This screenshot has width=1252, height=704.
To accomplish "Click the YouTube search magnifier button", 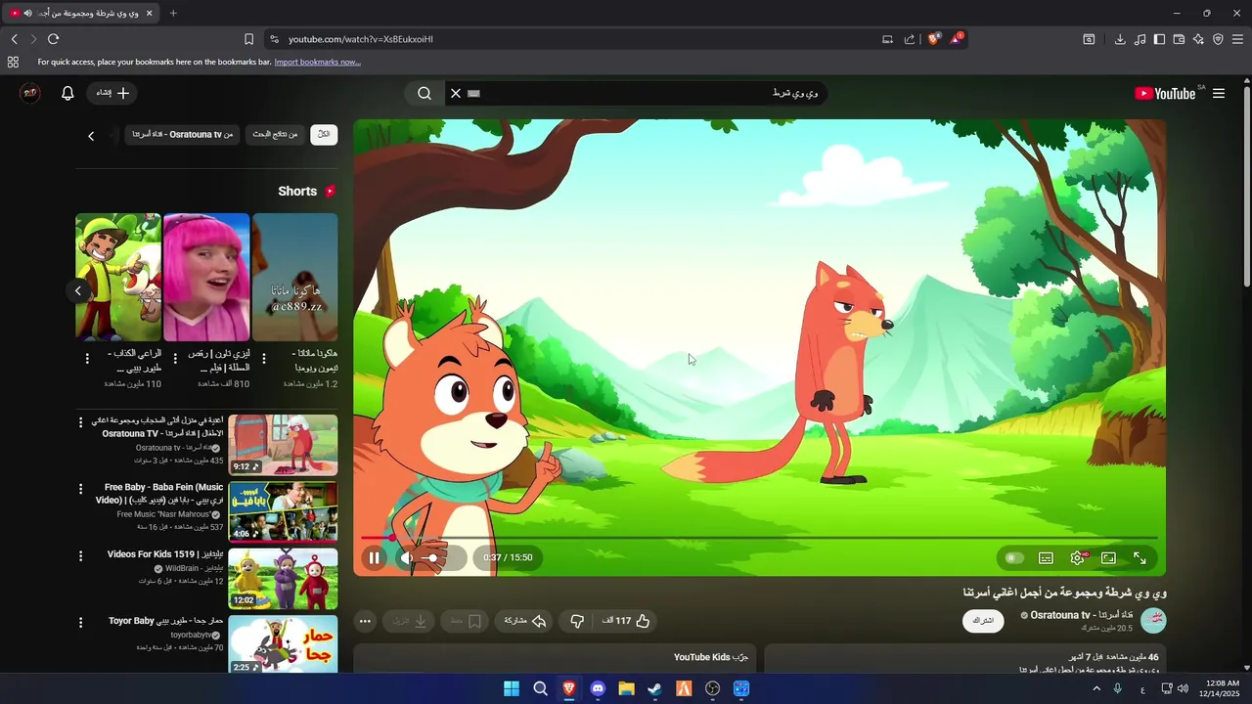I will point(425,93).
